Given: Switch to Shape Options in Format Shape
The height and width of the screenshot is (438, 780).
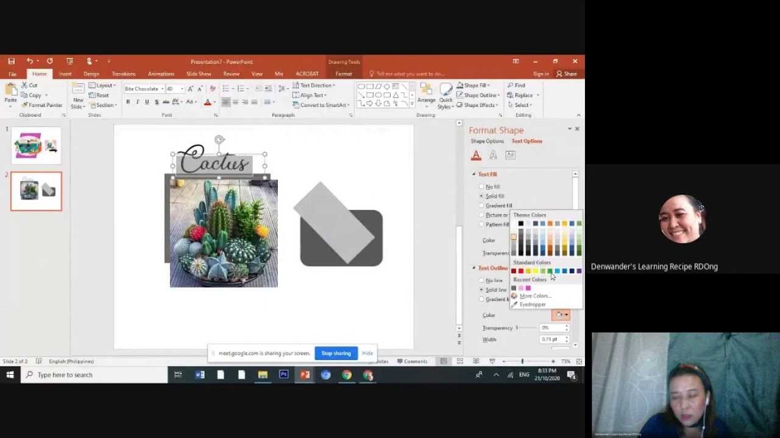Looking at the screenshot, I should click(x=487, y=141).
